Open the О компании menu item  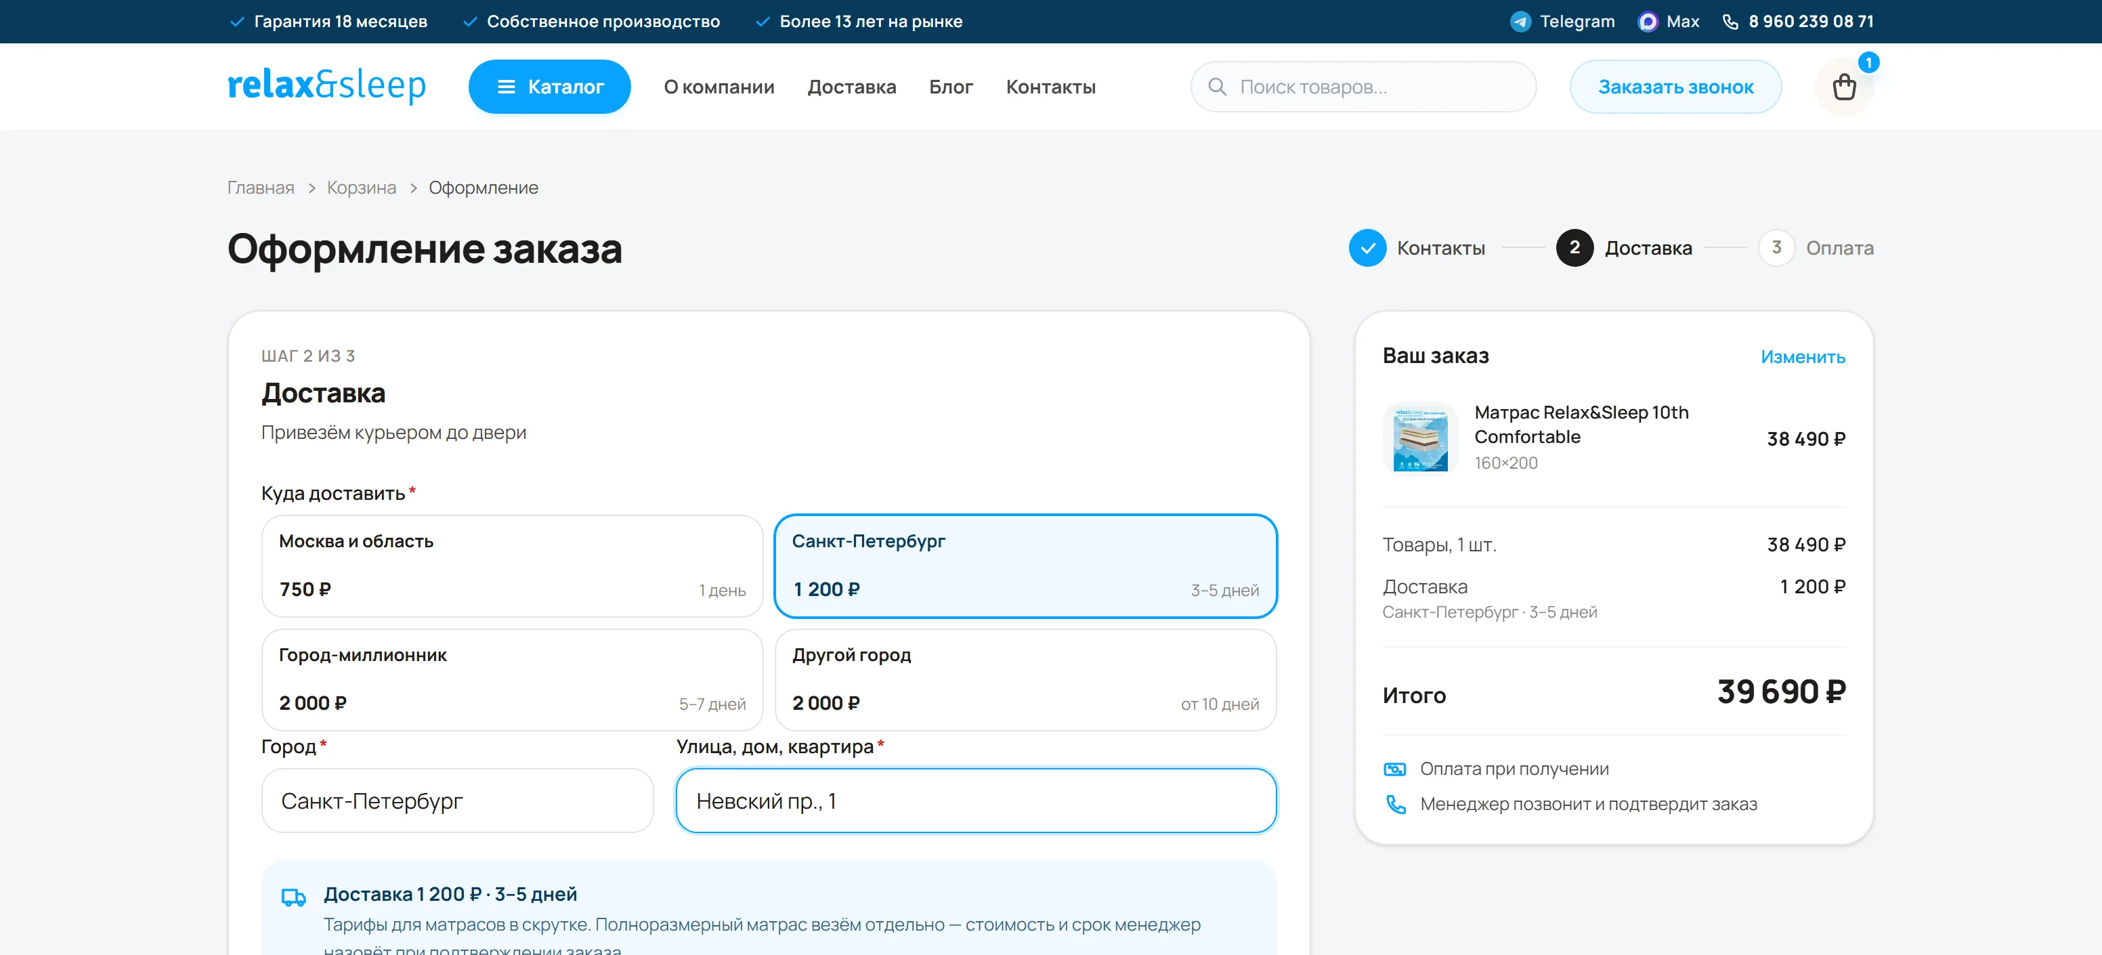[719, 87]
